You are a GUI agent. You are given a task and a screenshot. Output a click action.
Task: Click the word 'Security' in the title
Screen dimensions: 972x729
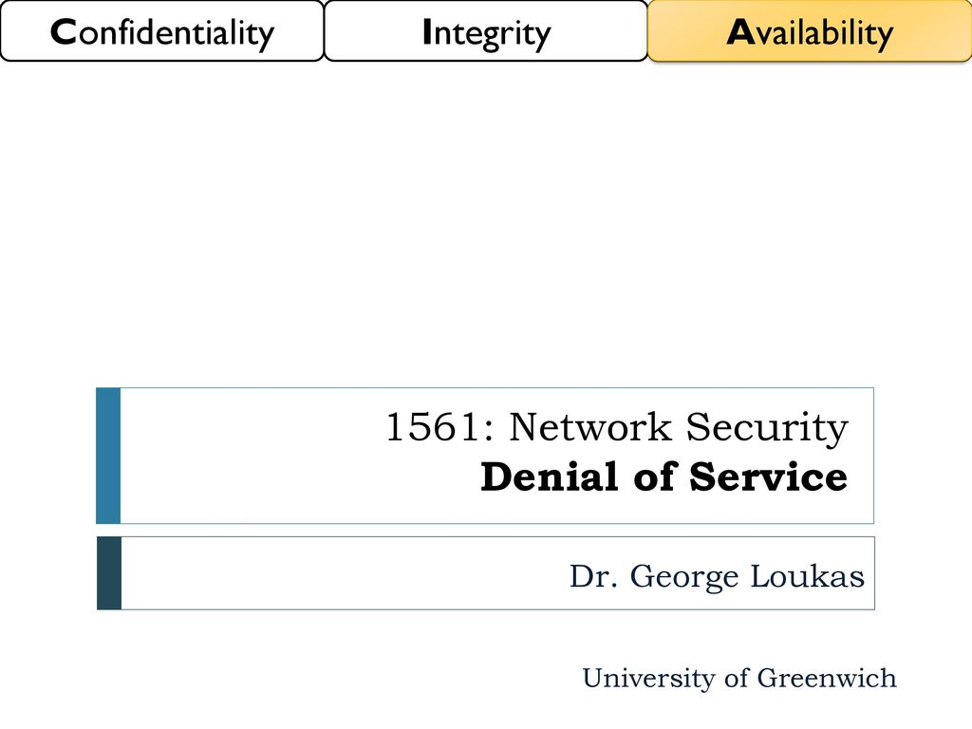pos(767,428)
